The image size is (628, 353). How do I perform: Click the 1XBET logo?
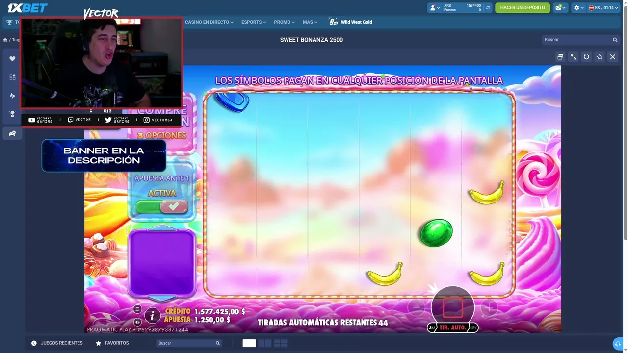coord(27,8)
